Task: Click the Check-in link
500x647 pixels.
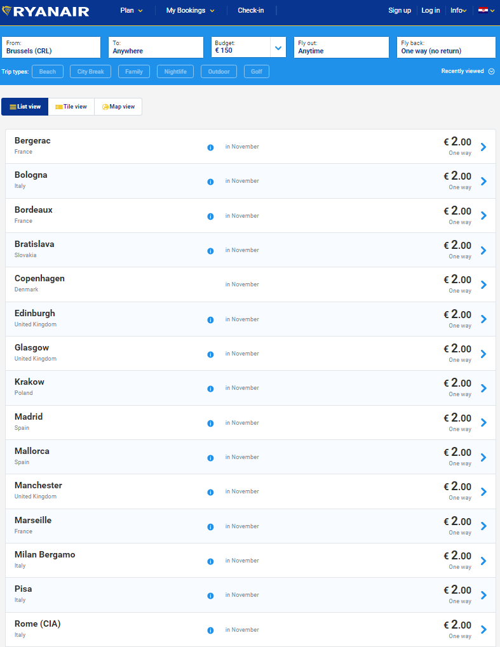Action: tap(250, 10)
